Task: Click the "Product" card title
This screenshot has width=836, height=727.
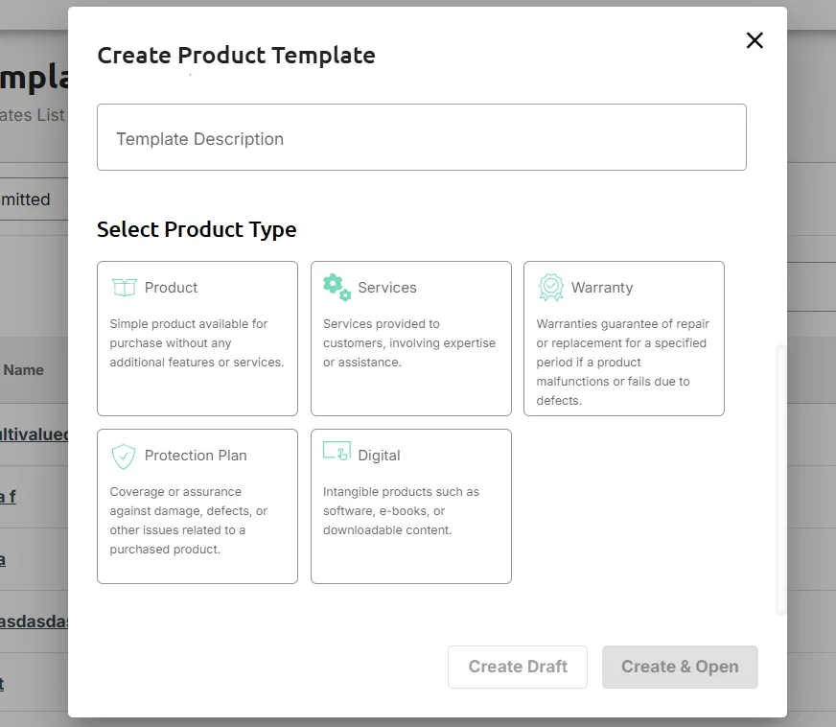Action: (172, 288)
